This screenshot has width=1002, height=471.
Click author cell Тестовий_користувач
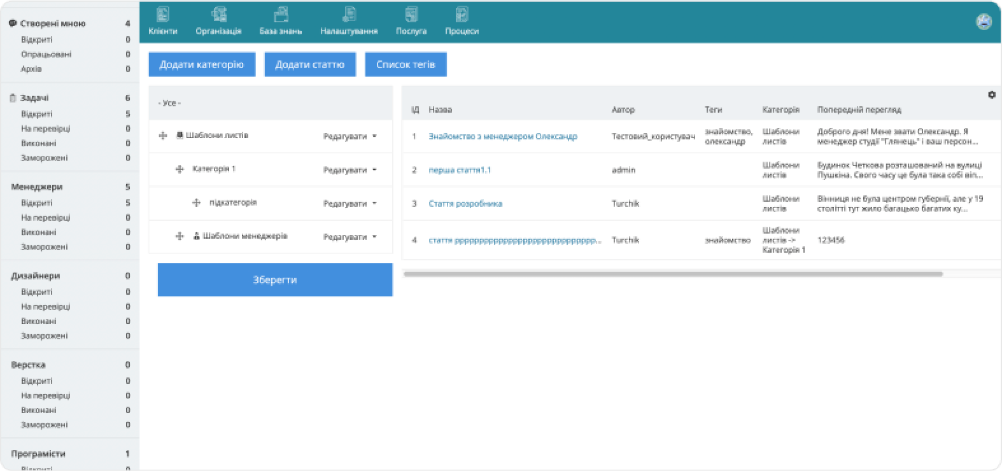point(654,136)
